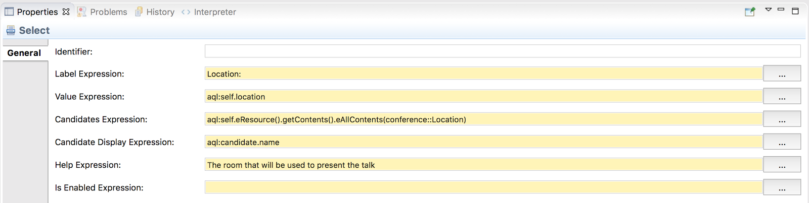This screenshot has width=809, height=203.
Task: Open the History tab
Action: [x=155, y=12]
